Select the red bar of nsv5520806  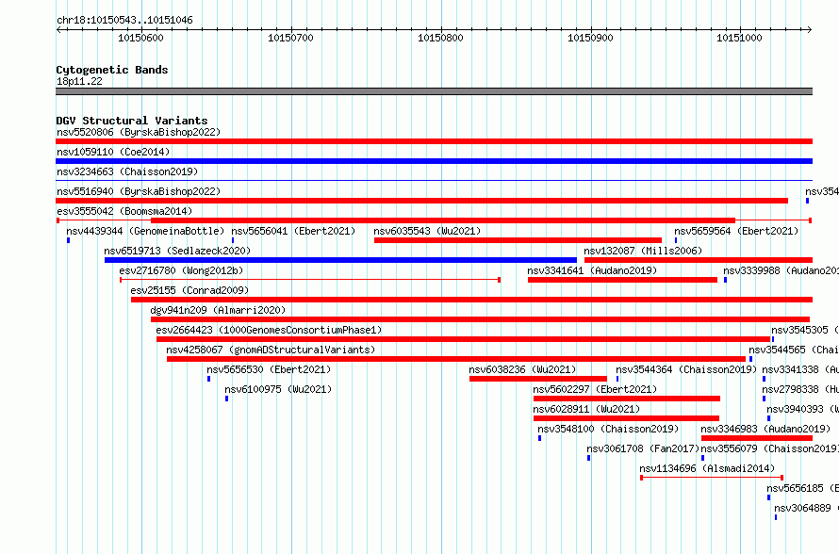point(434,141)
